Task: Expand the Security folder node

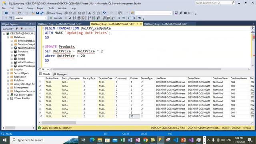Action: (x=8, y=70)
